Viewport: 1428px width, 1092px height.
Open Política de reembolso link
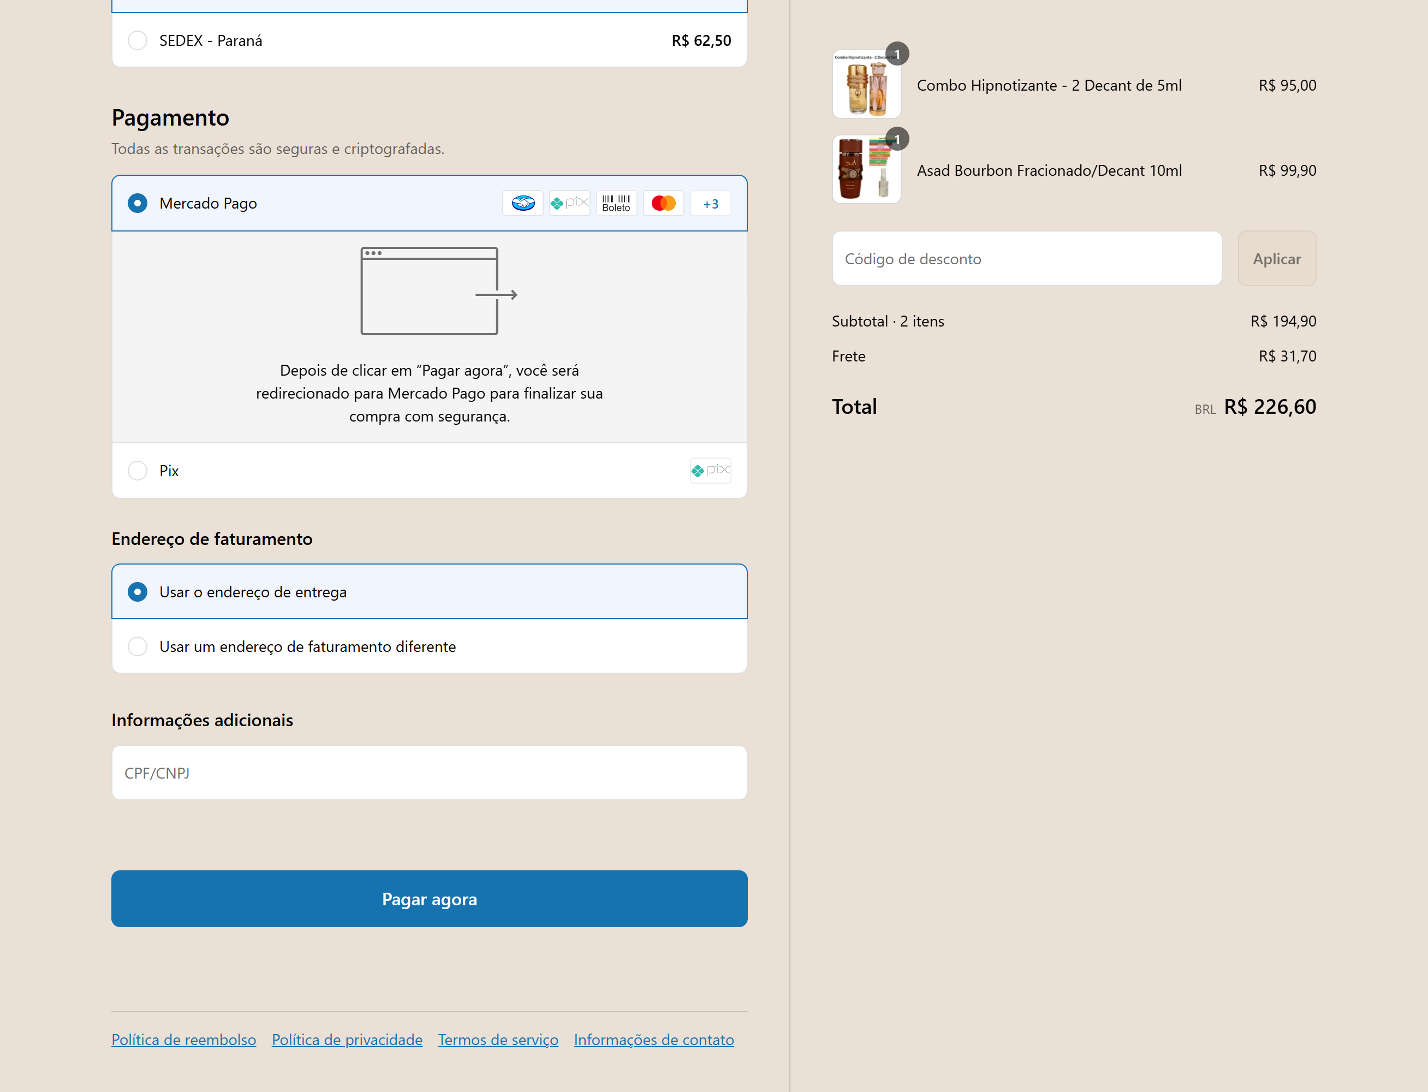[x=184, y=1040]
